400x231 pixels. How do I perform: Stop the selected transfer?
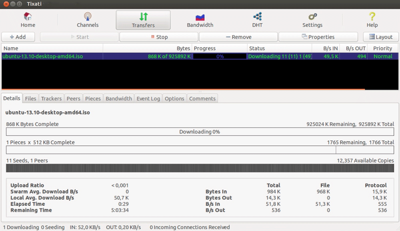point(159,37)
